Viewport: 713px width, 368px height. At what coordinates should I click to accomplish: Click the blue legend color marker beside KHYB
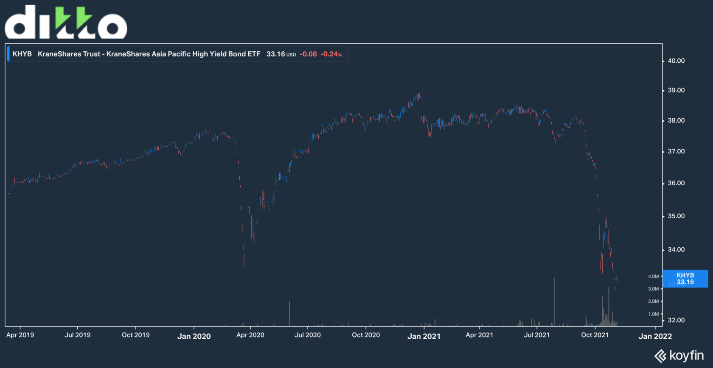coord(8,54)
